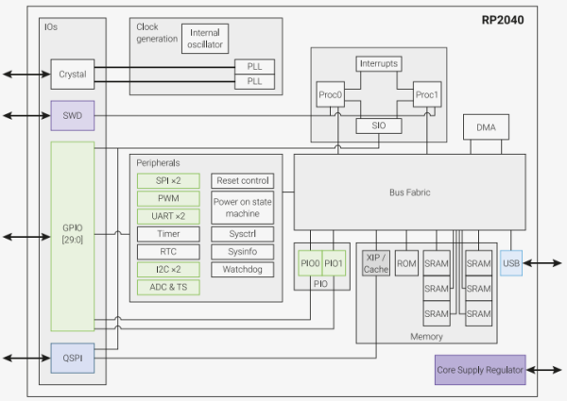Screen dimensions: 567x401
Task: Select the SIO block
Action: (x=378, y=125)
